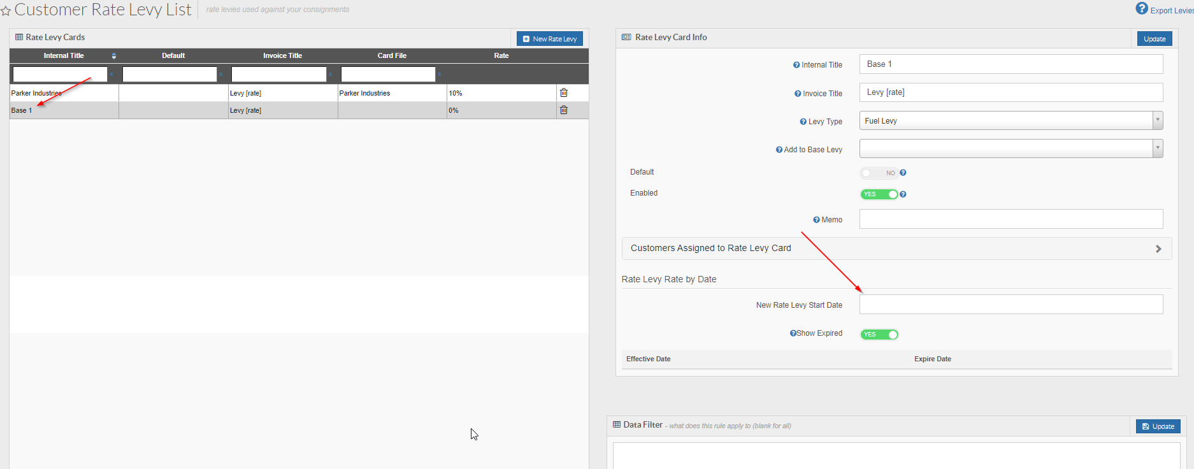Screen dimensions: 1194x469
Task: Click the Card File column filter box
Action: tap(388, 75)
